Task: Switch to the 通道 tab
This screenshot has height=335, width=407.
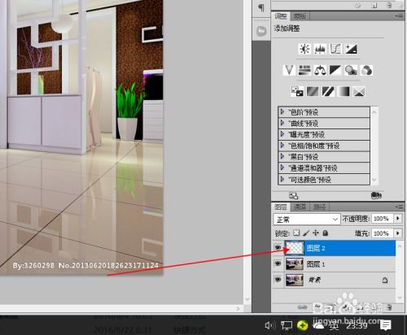Action: click(300, 207)
